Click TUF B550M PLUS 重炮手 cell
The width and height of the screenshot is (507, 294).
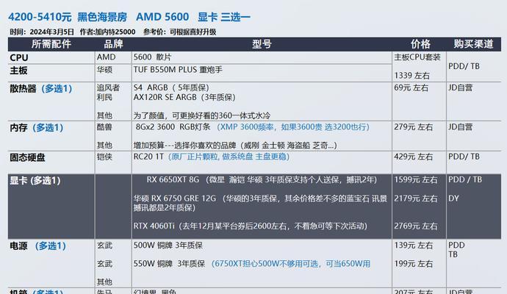[x=178, y=70]
